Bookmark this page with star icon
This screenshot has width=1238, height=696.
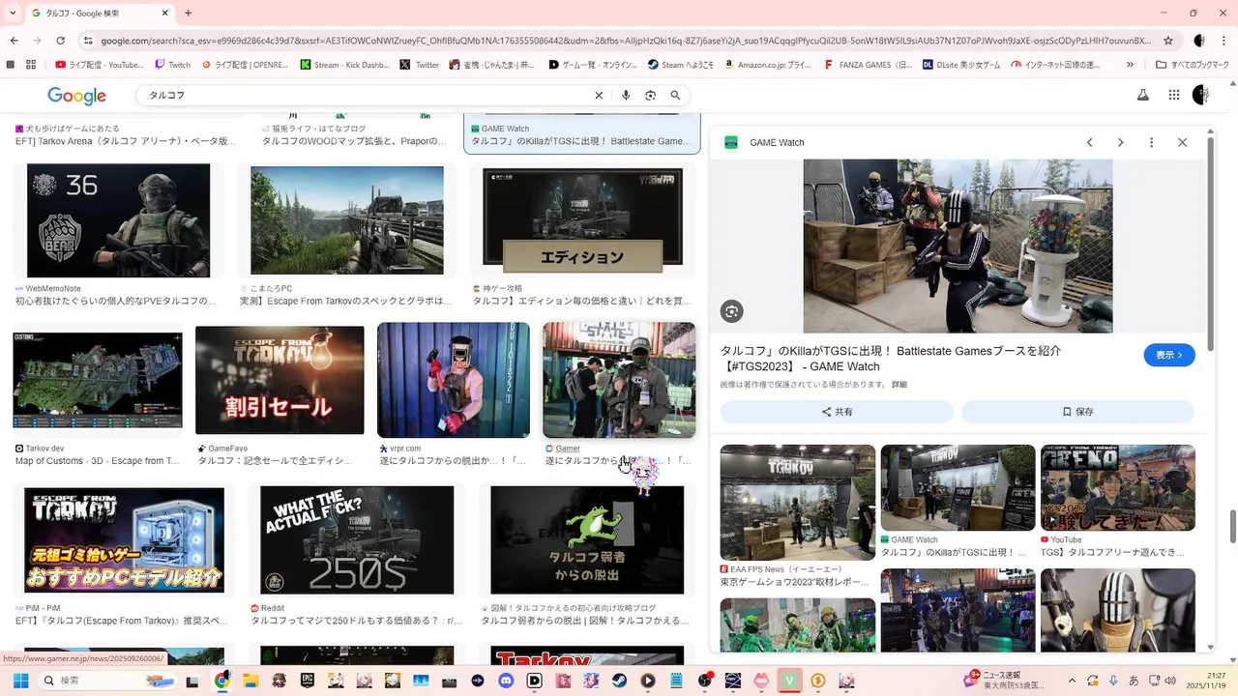[1168, 41]
